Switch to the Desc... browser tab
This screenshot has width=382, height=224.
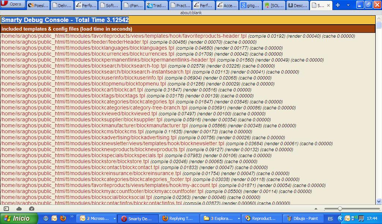point(298,5)
